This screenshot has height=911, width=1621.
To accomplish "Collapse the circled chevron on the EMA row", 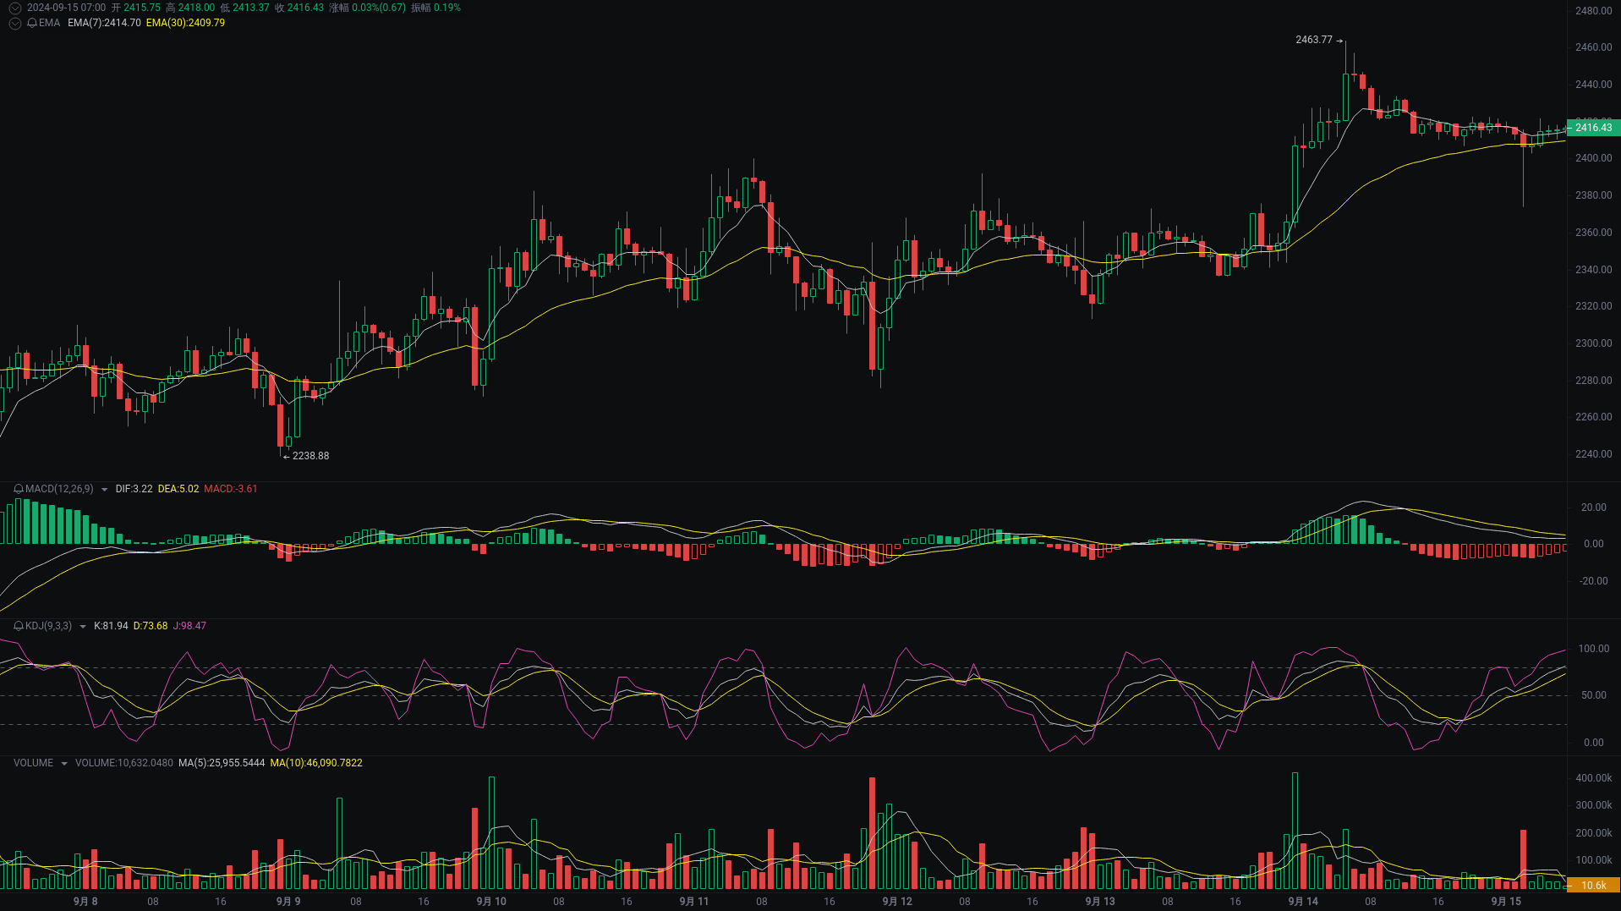I will pos(14,23).
